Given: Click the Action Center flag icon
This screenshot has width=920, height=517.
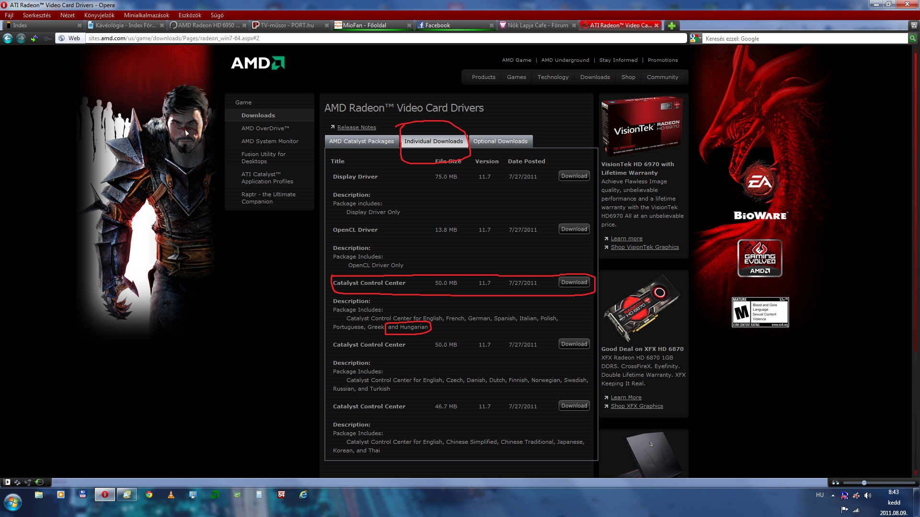Looking at the screenshot, I should click(844, 509).
